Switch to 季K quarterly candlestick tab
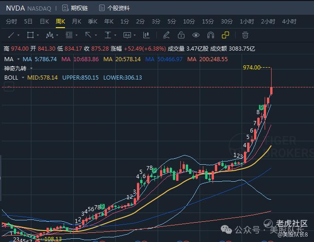 (93, 21)
